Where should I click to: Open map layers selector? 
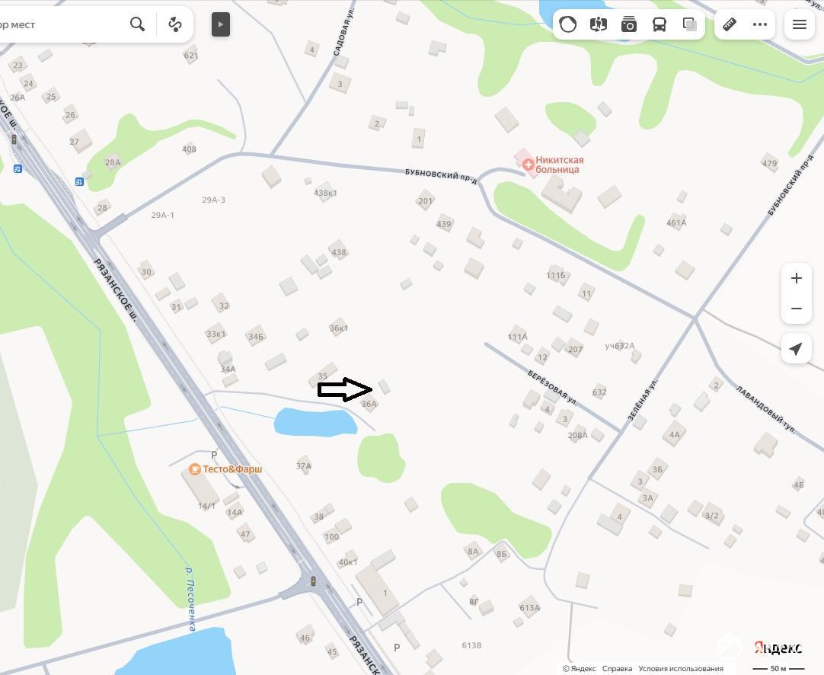[x=689, y=24]
